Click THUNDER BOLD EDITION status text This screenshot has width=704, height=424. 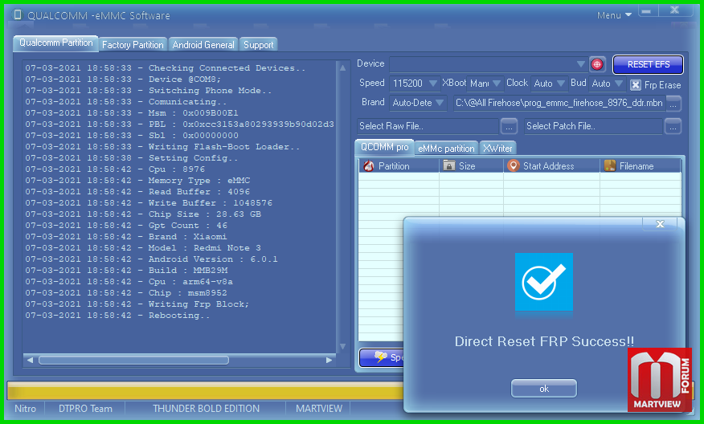pyautogui.click(x=206, y=409)
